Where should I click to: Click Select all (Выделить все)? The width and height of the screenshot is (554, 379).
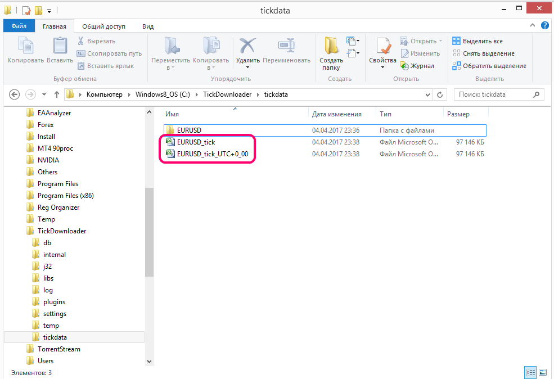pos(478,41)
